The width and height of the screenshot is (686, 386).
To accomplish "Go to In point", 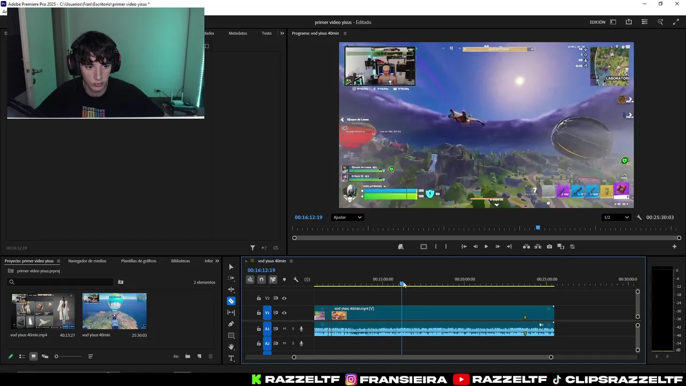I will click(464, 247).
